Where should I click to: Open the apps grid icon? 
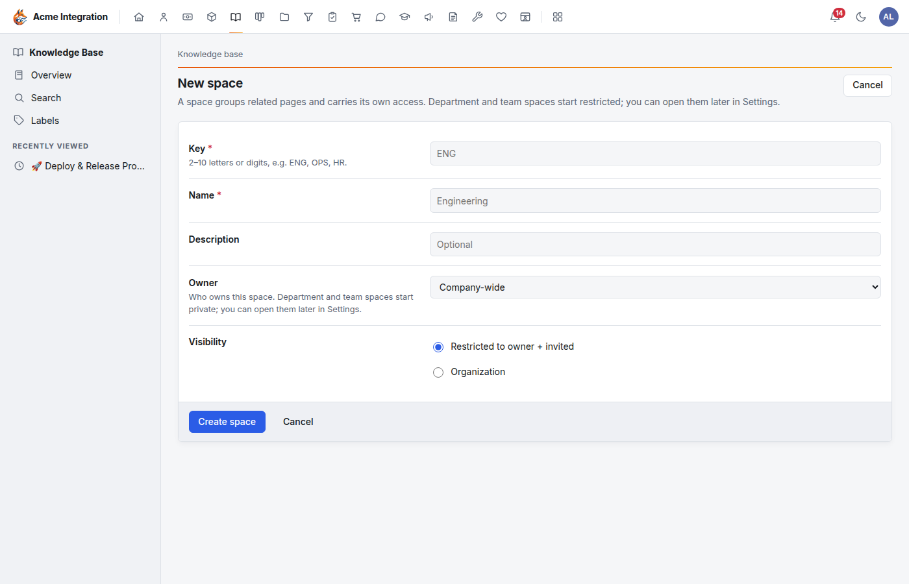pyautogui.click(x=558, y=17)
